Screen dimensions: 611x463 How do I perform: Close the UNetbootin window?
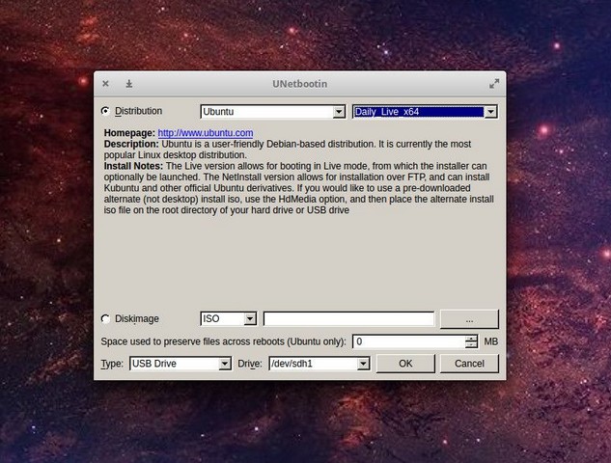(x=105, y=84)
